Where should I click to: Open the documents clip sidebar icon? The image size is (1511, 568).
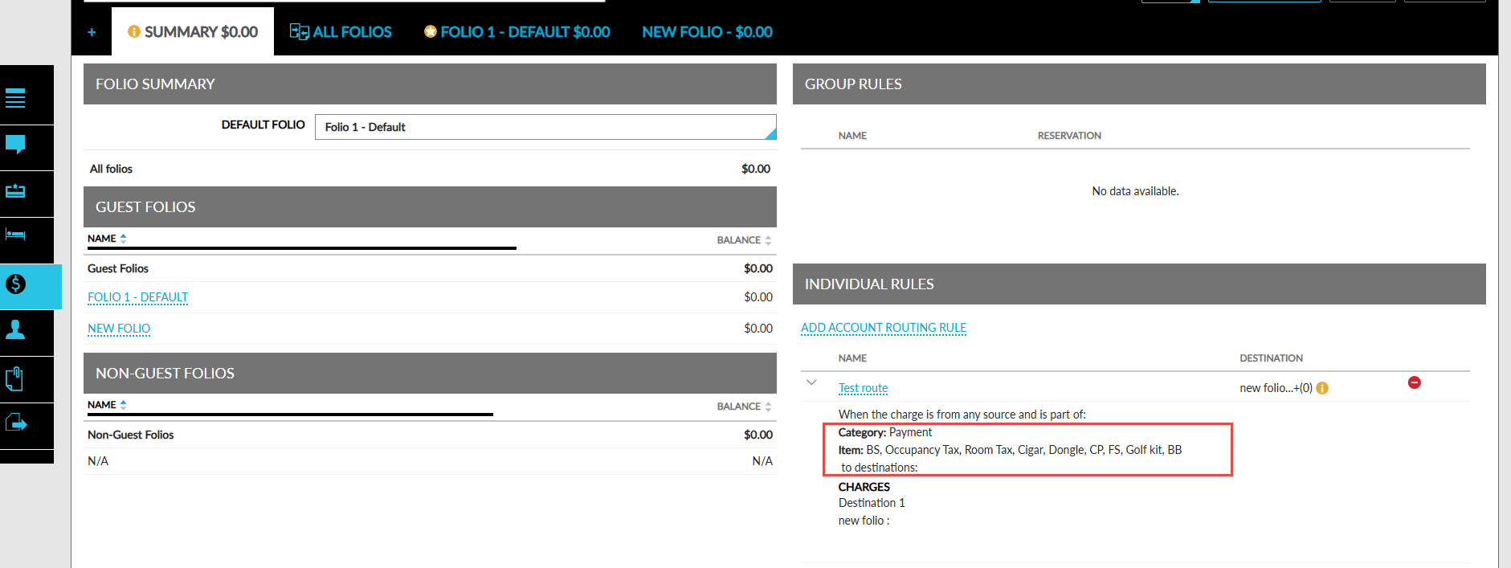point(15,378)
